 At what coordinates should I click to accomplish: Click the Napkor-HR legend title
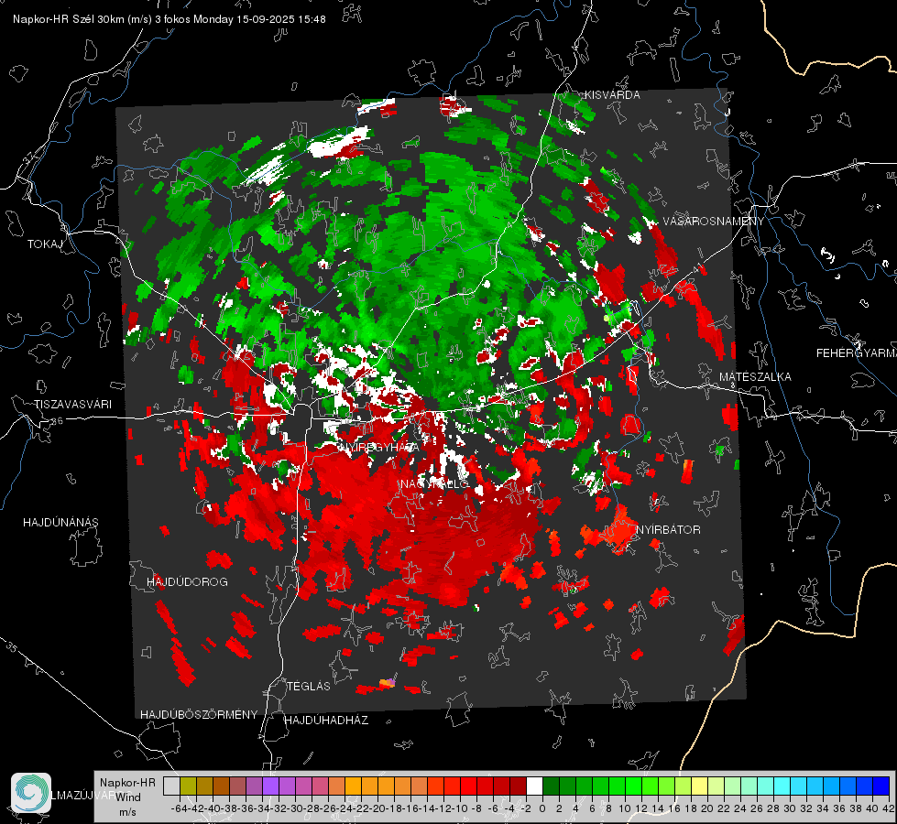click(127, 782)
